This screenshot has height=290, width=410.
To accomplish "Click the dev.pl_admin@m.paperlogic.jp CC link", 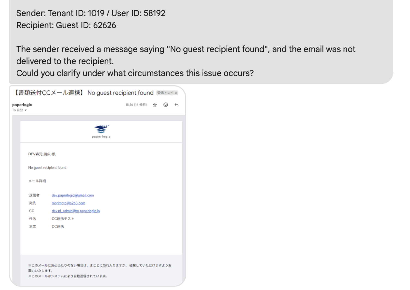I will click(x=76, y=211).
